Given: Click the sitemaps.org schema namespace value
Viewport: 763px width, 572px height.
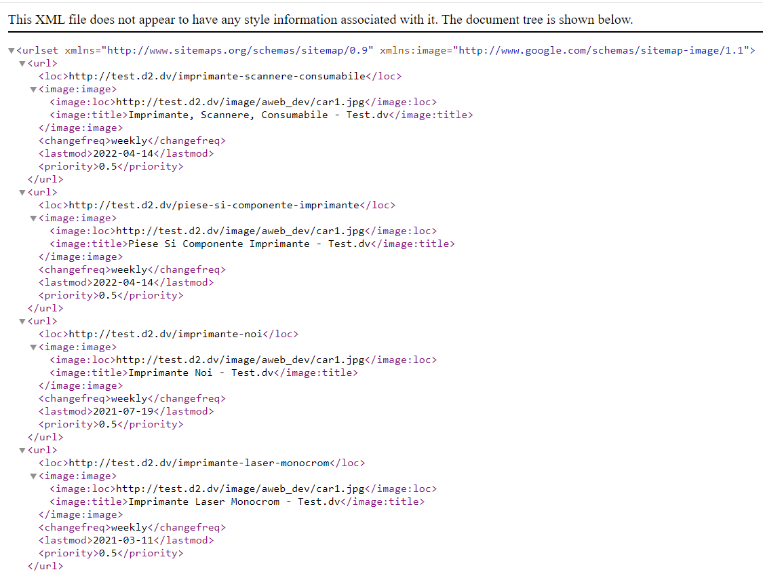Looking at the screenshot, I should point(237,51).
